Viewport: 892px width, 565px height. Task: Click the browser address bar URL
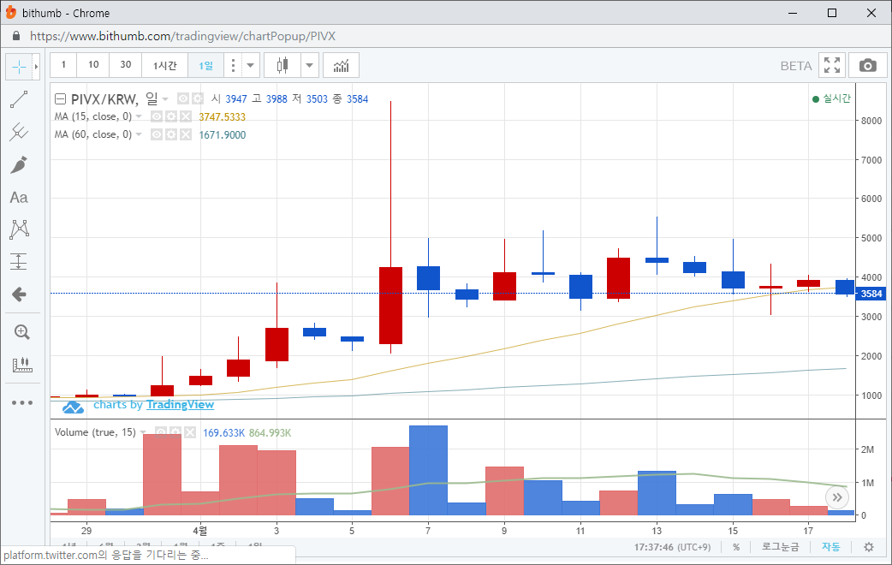(x=182, y=37)
